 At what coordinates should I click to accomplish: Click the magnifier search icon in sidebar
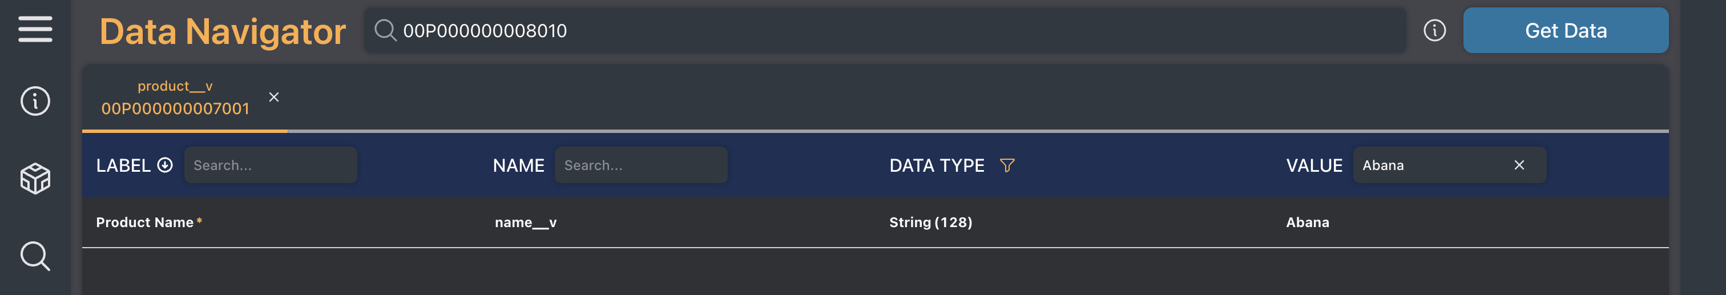click(35, 256)
